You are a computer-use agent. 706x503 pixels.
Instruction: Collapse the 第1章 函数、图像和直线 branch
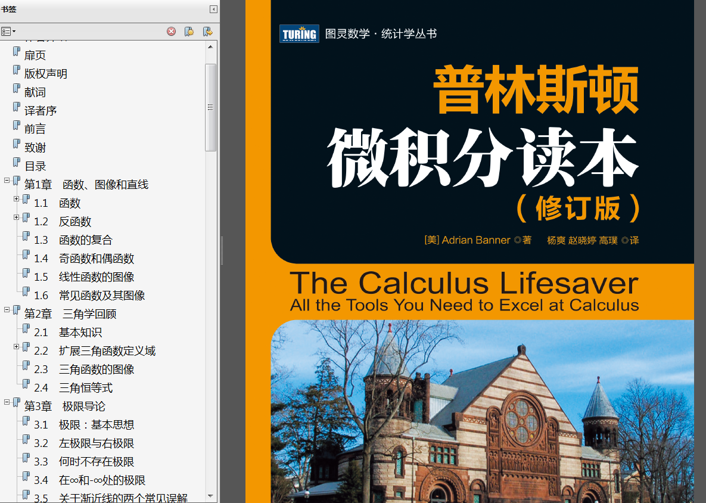click(x=7, y=181)
